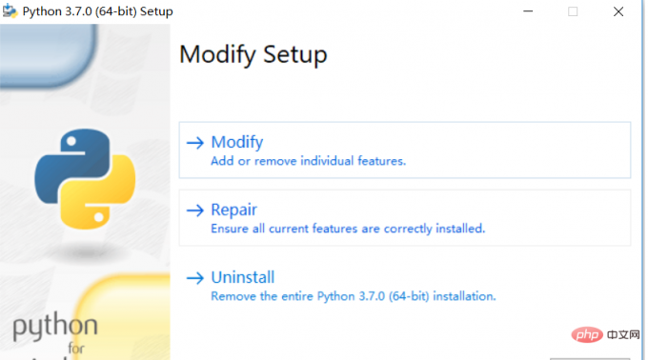Click "Add or remove individual features" text
Viewport: 648px width, 360px height.
(x=309, y=161)
